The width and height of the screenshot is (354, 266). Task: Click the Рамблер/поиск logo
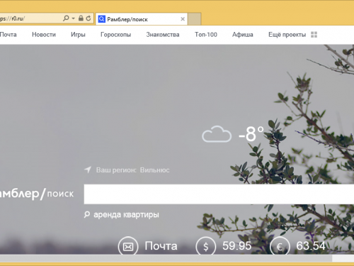tap(37, 194)
